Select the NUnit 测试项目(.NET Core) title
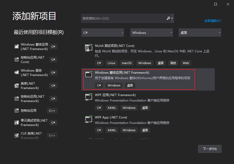 click(115, 46)
